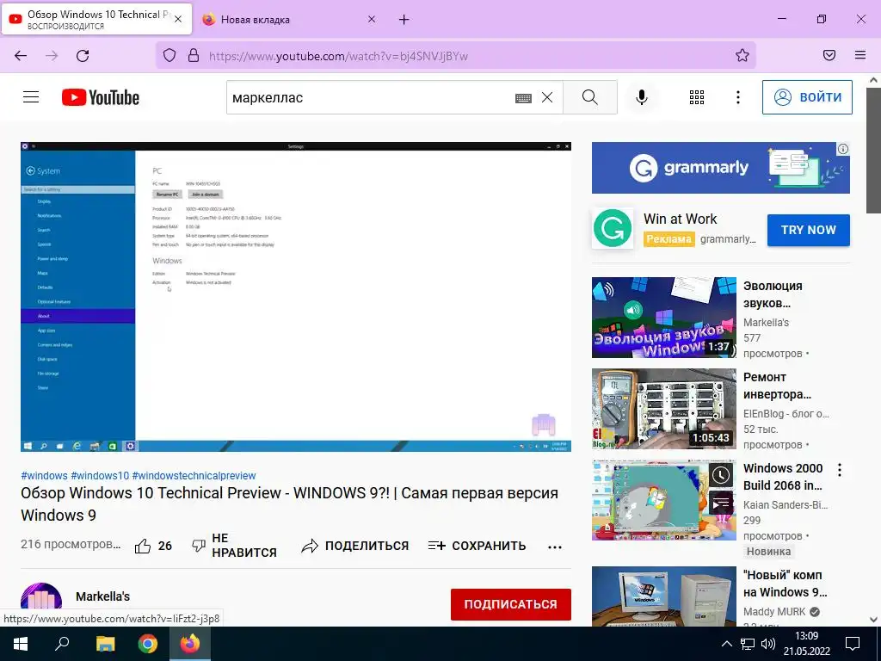Click the #windows hashtag
Screen dimensions: 881x661
point(45,475)
